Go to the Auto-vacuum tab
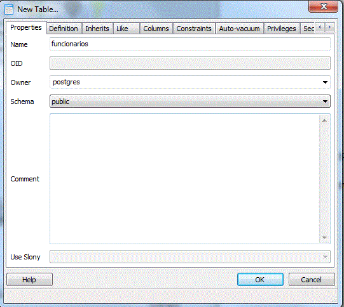This screenshot has height=307, width=344. click(x=239, y=29)
